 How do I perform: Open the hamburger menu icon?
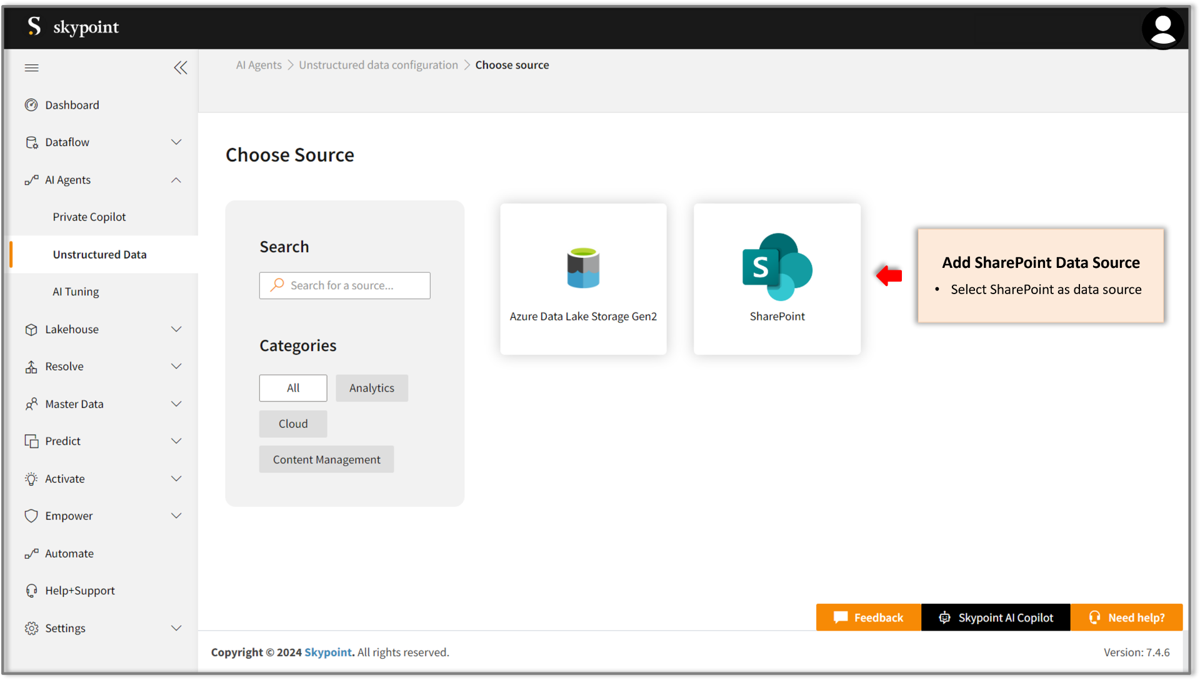[x=31, y=67]
